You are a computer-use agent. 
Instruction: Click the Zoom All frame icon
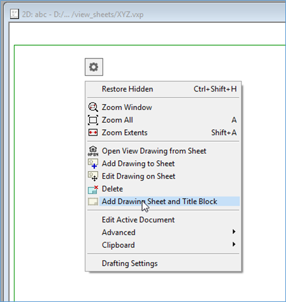pyautogui.click(x=93, y=120)
